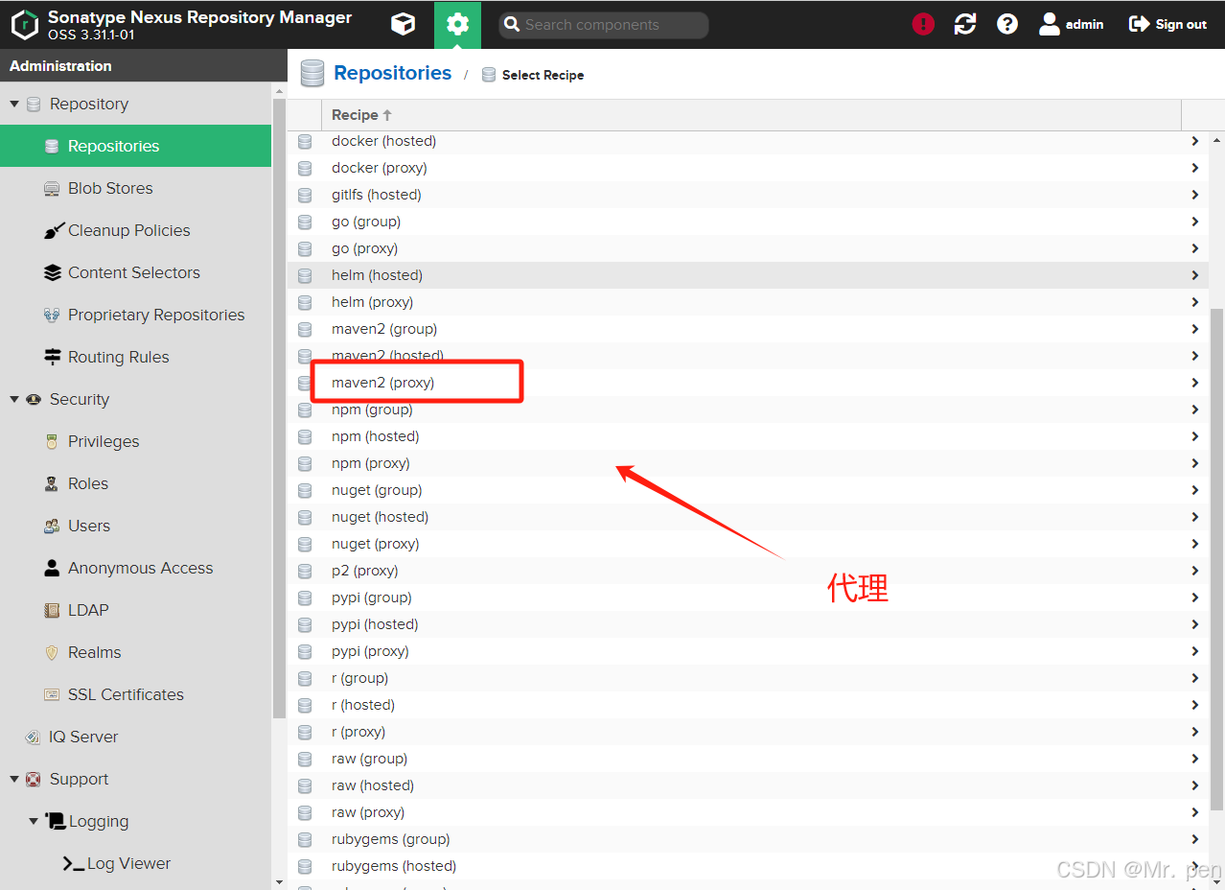Screen dimensions: 1225x890
Task: Click the Realms shield icon
Action: tap(53, 653)
